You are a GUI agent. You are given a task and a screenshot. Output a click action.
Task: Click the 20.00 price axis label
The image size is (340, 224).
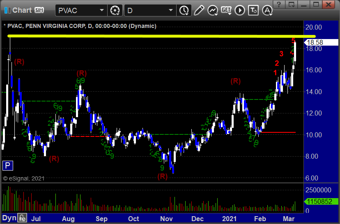(314, 28)
